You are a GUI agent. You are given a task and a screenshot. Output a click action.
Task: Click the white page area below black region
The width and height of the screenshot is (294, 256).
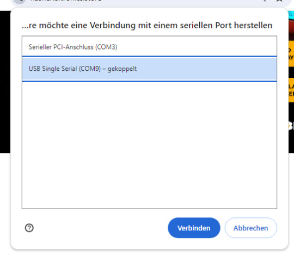(5, 203)
